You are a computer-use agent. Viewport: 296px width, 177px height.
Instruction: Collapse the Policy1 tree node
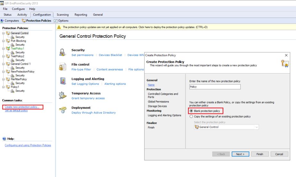4,87
